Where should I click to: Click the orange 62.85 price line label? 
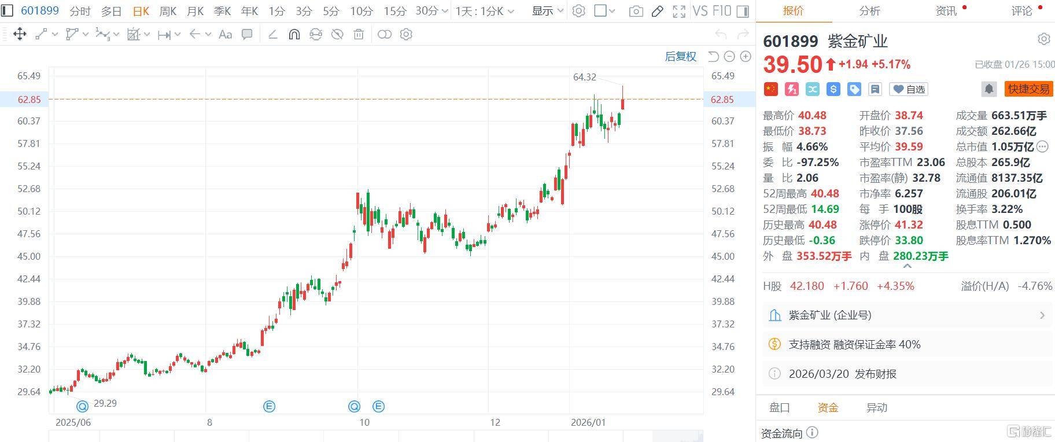coord(29,100)
